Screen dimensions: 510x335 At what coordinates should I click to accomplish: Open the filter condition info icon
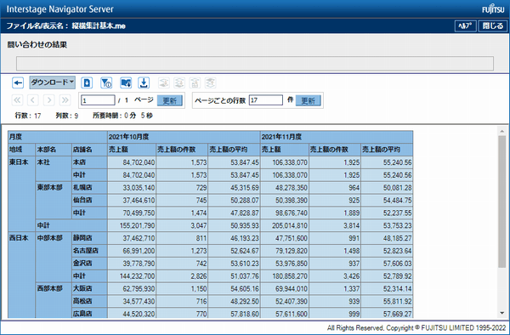[106, 83]
